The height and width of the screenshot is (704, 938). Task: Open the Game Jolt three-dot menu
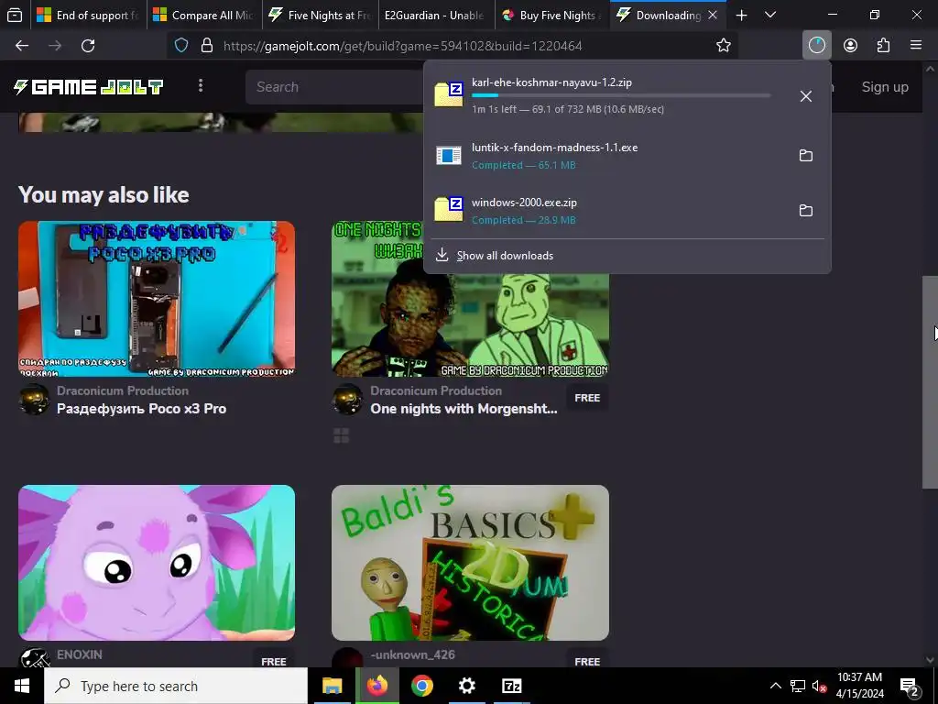click(x=201, y=86)
